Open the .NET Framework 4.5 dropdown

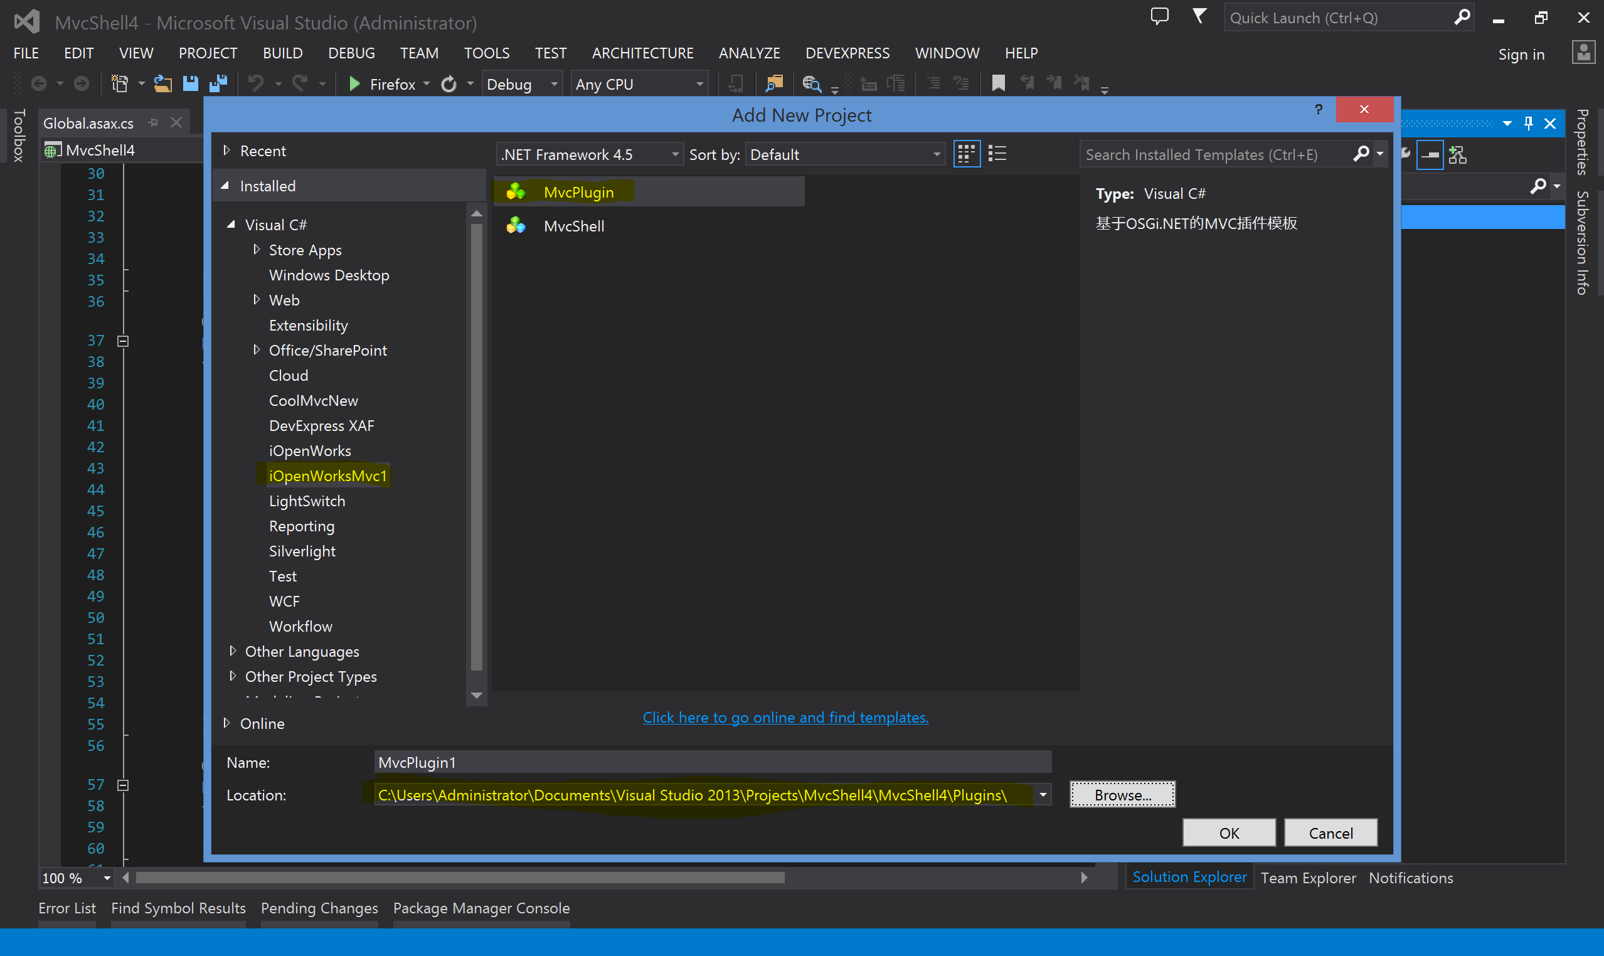[x=590, y=154]
